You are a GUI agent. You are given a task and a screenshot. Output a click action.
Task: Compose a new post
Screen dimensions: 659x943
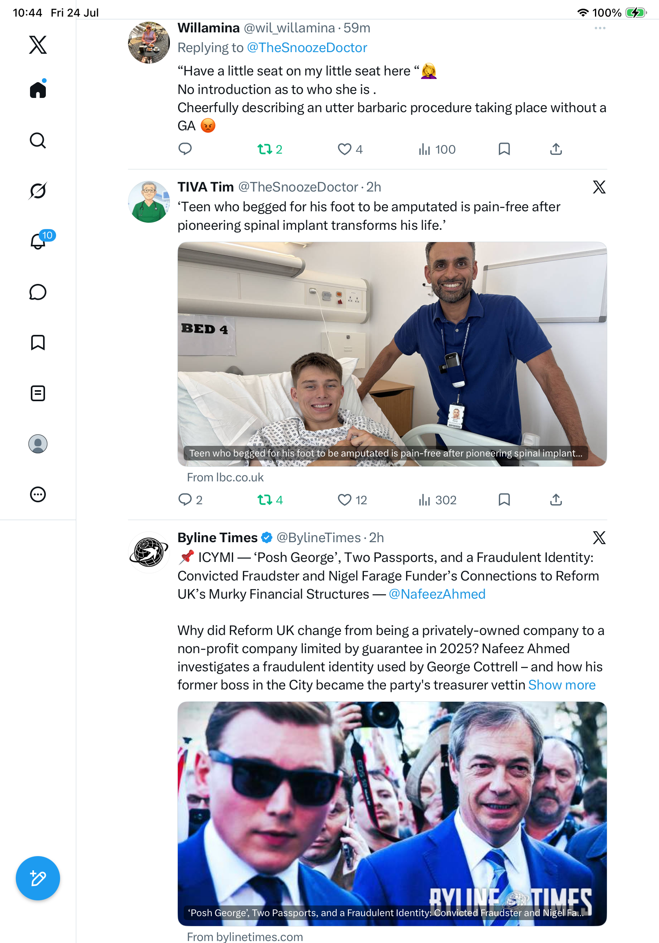[x=38, y=878]
